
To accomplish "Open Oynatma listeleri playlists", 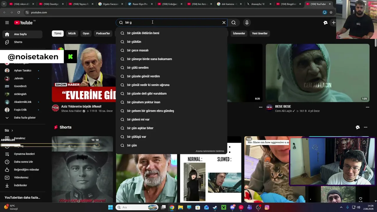I will click(x=22, y=154).
